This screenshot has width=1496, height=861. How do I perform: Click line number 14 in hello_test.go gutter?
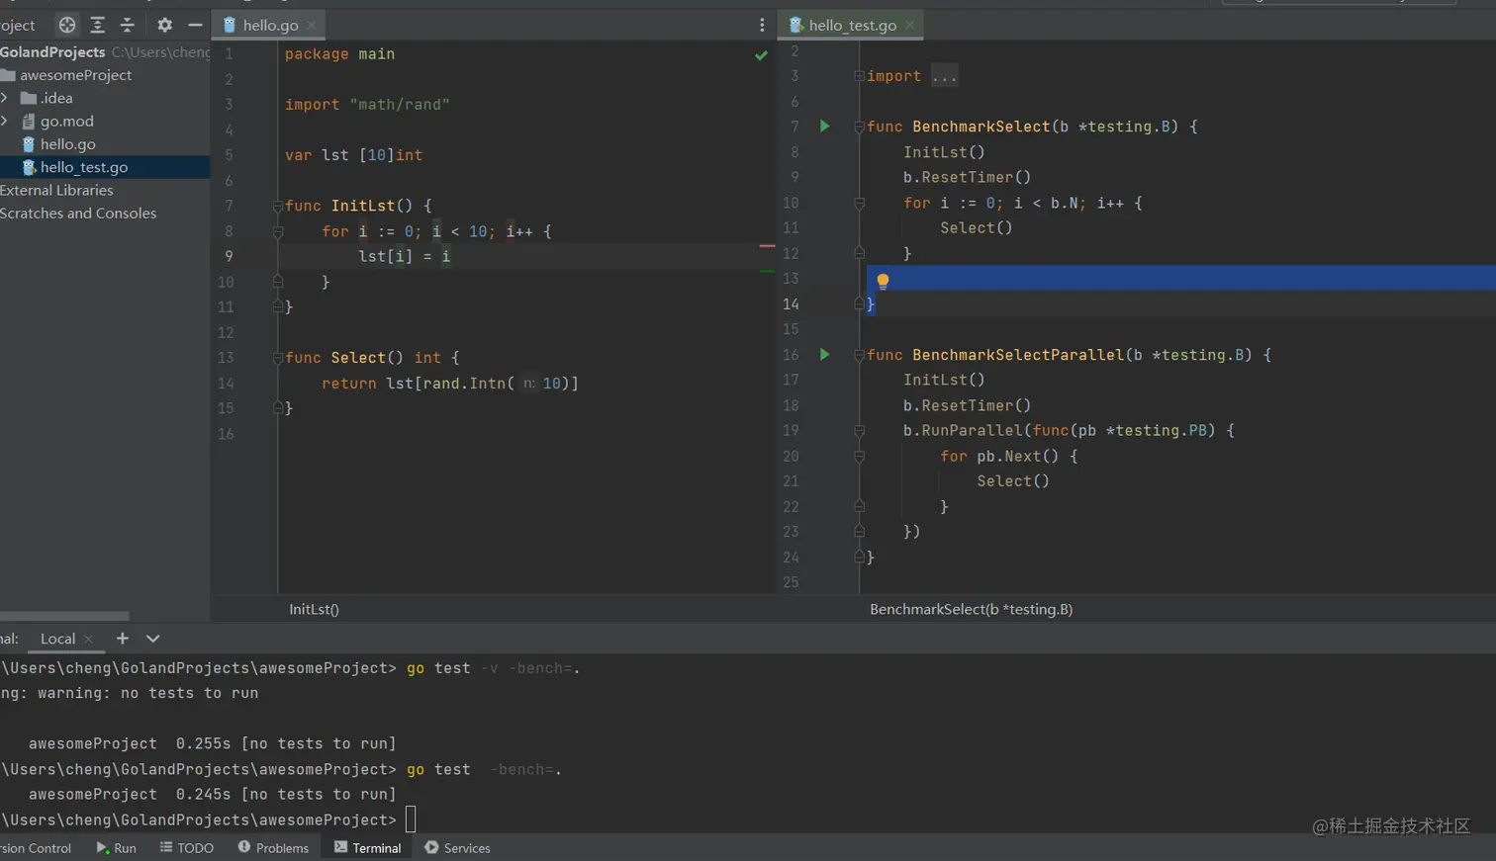(791, 304)
